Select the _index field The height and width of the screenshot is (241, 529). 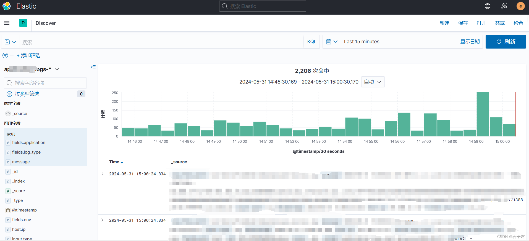click(x=19, y=181)
